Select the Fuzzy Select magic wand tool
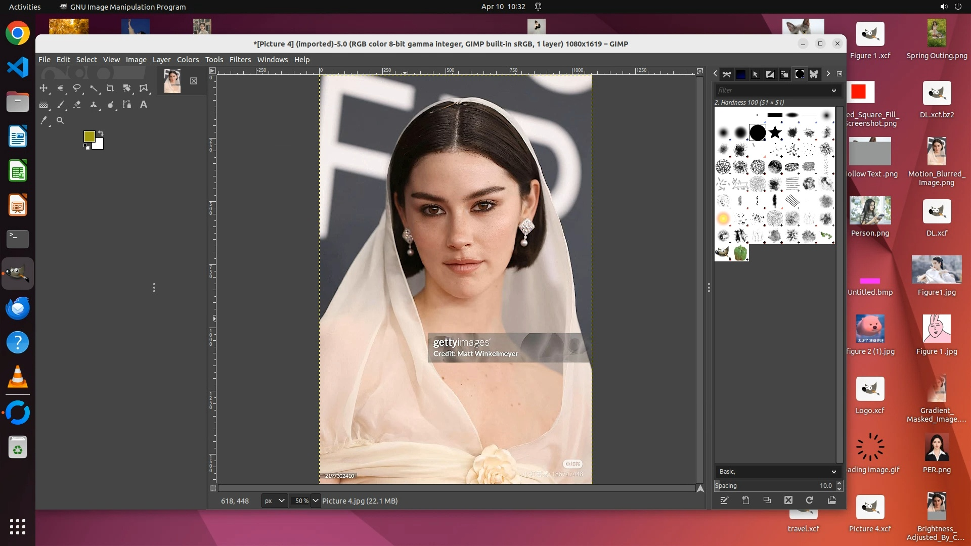The image size is (971, 546). (94, 88)
